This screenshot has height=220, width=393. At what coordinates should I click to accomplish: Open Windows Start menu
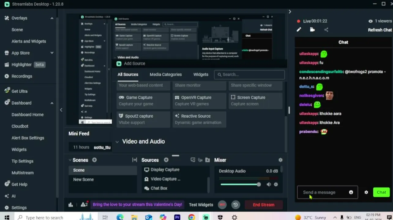(x=7, y=217)
